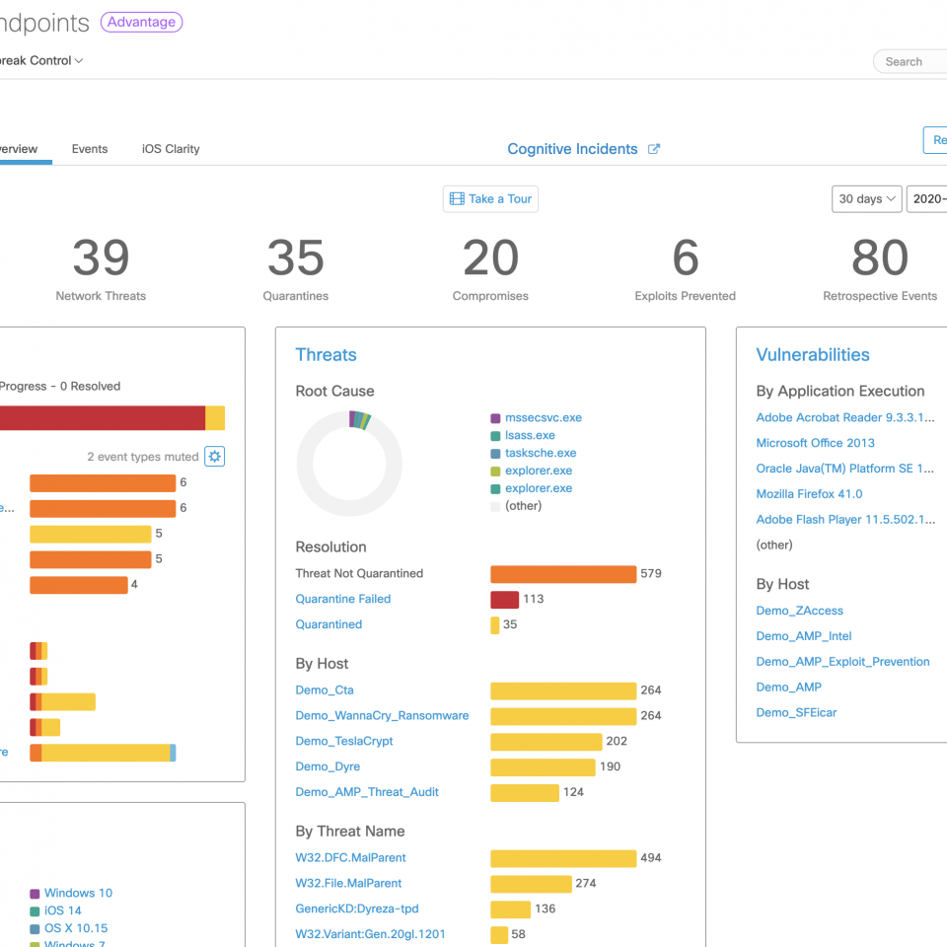Click the yellow bar for Demo_TeslaCrypt
947x947 pixels.
[x=546, y=741]
